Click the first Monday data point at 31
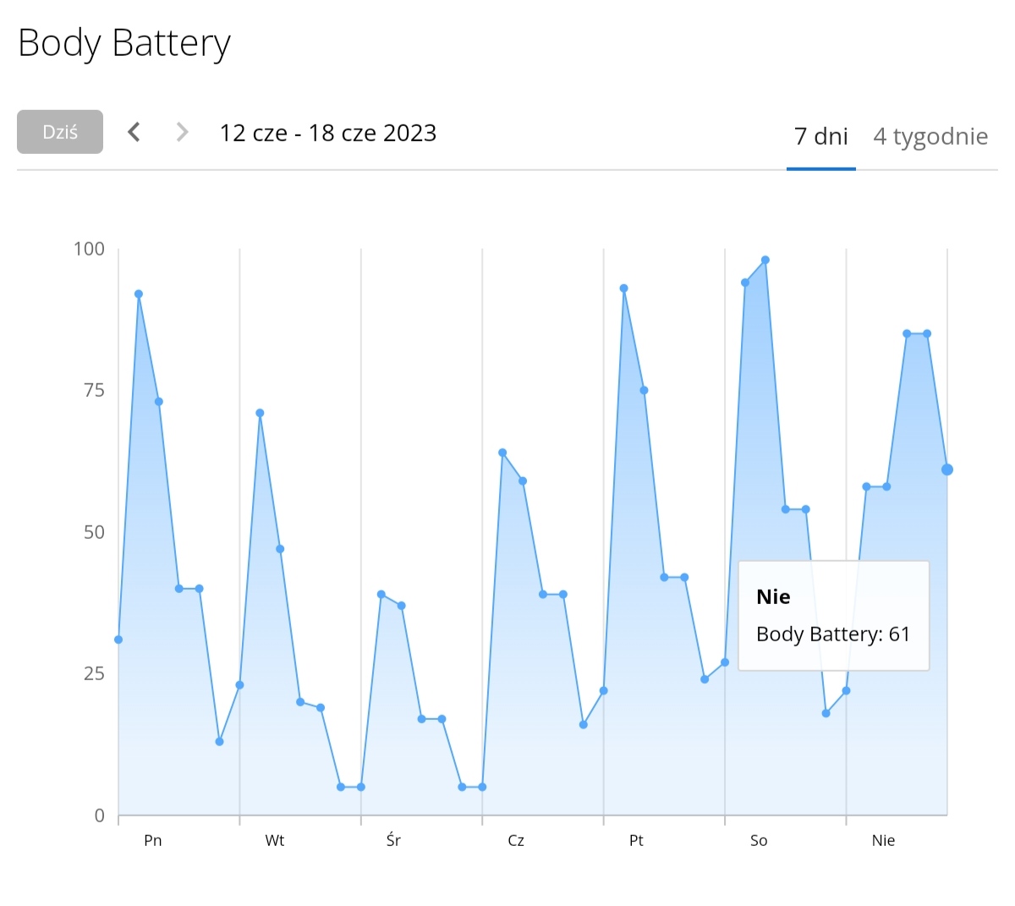Image resolution: width=1015 pixels, height=906 pixels. (118, 640)
